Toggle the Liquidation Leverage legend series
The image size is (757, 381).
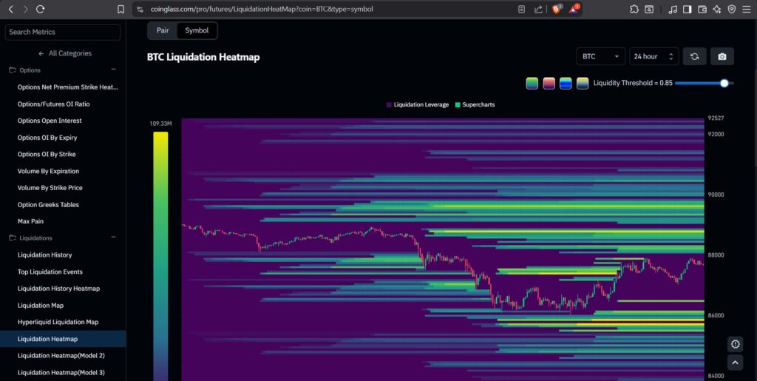pyautogui.click(x=417, y=104)
